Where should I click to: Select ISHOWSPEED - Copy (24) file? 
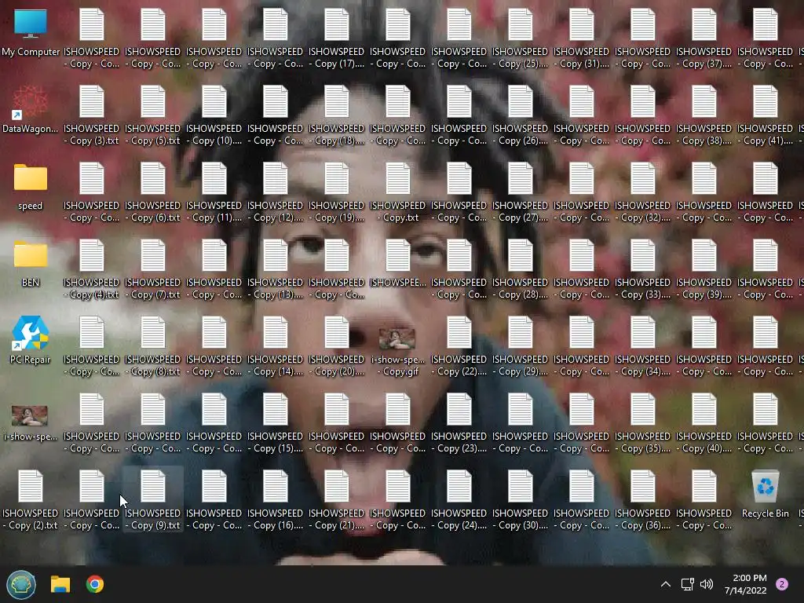(x=459, y=500)
